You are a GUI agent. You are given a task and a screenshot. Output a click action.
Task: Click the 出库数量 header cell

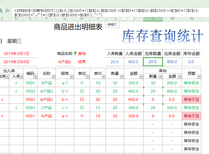153,54
